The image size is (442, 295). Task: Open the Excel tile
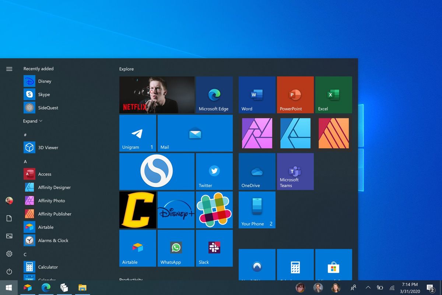point(333,94)
